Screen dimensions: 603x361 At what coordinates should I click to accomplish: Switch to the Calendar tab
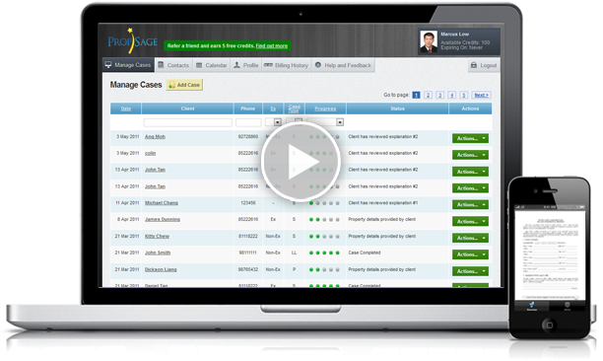[212, 65]
